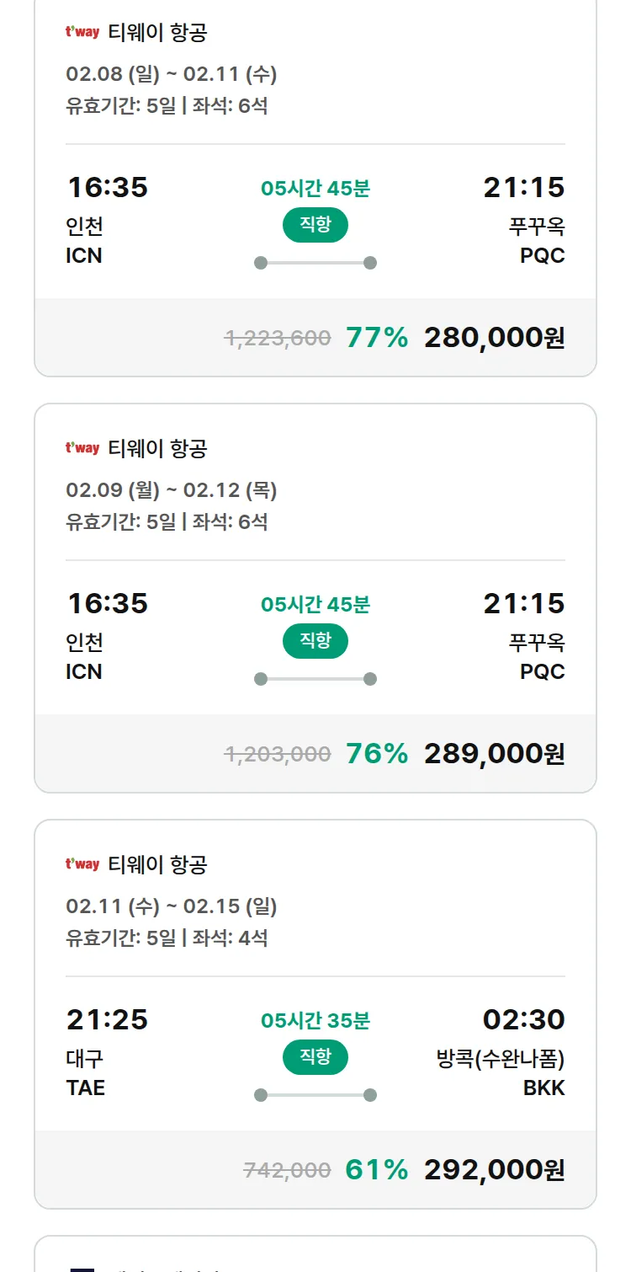
Task: Tap 직항 badge on the 280,000원 flight
Action: [x=315, y=225]
